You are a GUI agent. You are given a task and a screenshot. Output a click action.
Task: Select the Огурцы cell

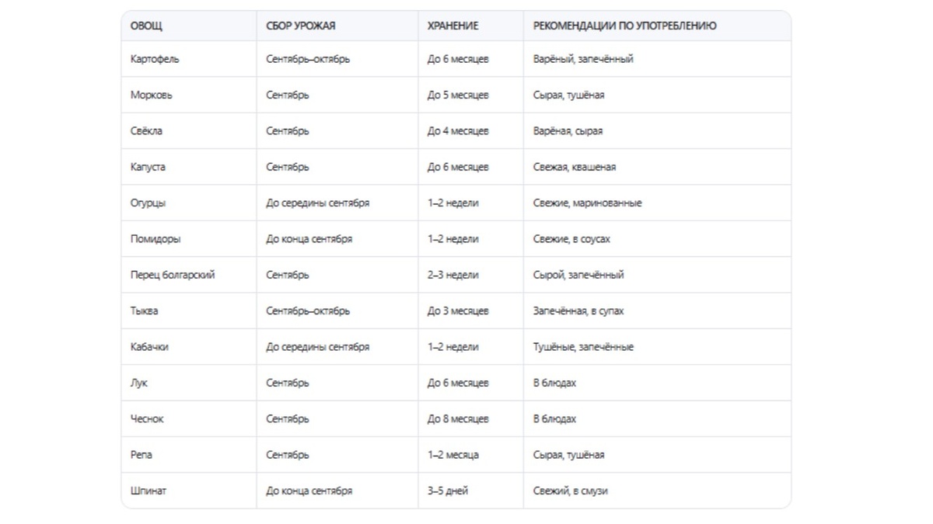[x=148, y=203]
